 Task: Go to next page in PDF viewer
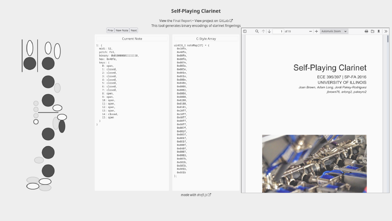click(269, 31)
